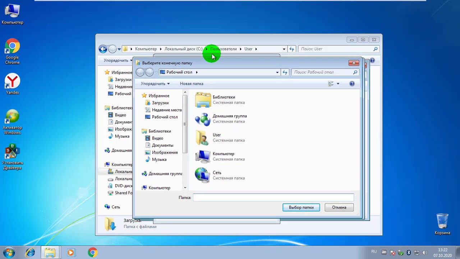
Task: Open Chrome from the taskbar
Action: tap(92, 253)
